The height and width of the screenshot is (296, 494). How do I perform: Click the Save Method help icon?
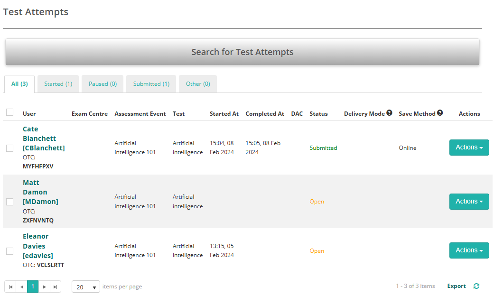(440, 113)
